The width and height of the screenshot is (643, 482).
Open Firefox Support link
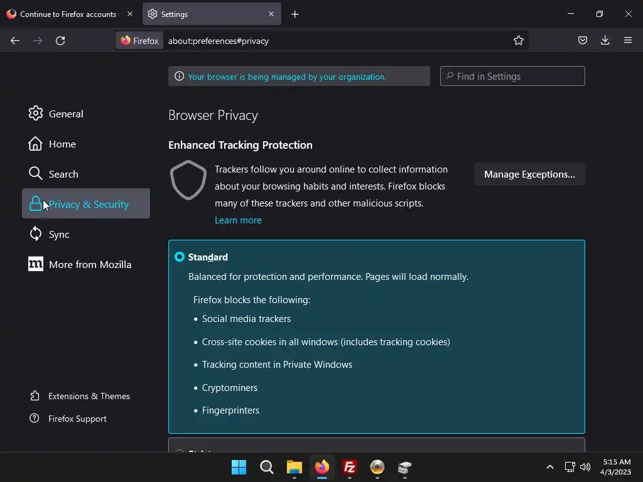click(x=68, y=419)
